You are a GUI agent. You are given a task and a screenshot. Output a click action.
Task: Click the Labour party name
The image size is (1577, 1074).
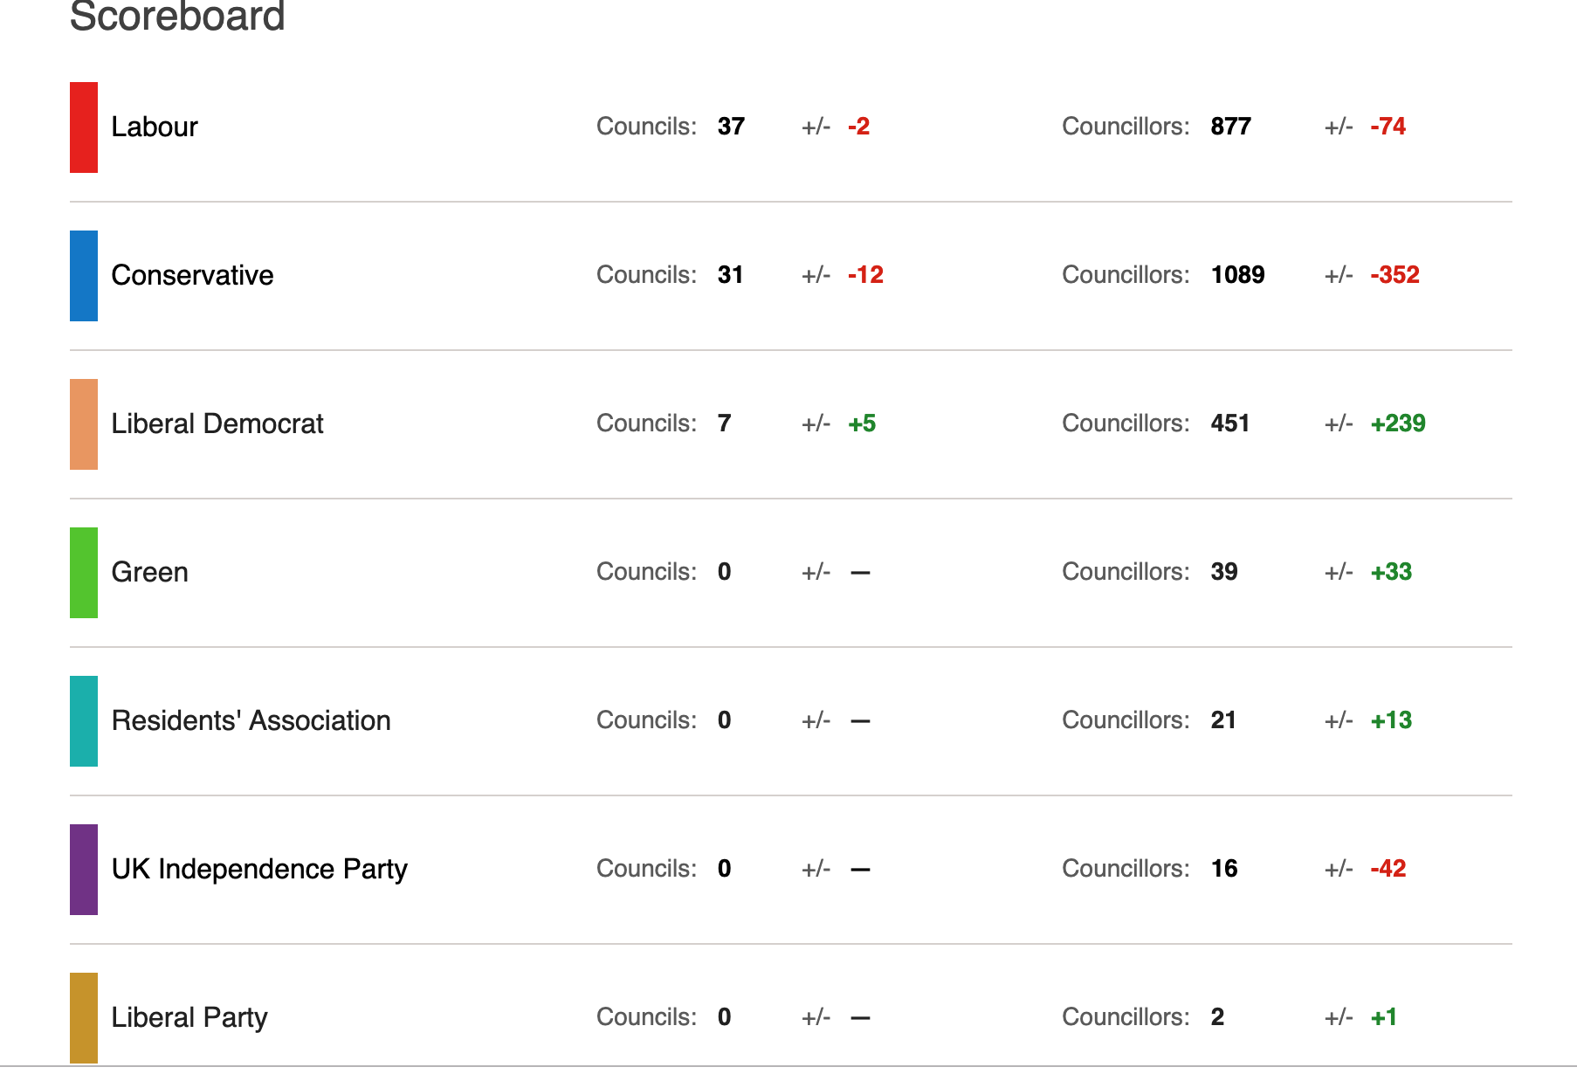pos(155,127)
